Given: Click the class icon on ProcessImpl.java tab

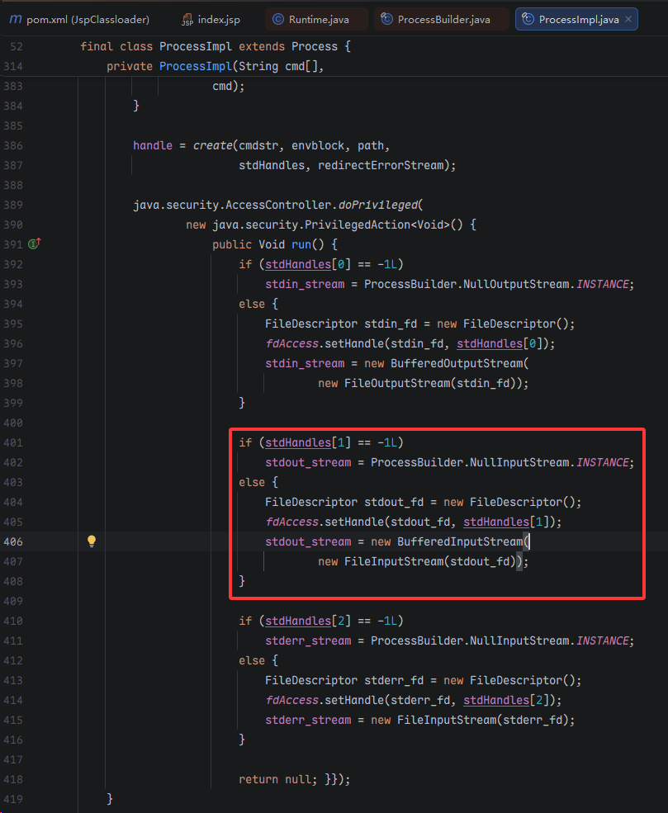Looking at the screenshot, I should 528,19.
